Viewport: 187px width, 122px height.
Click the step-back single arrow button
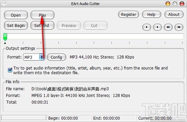(147, 27)
